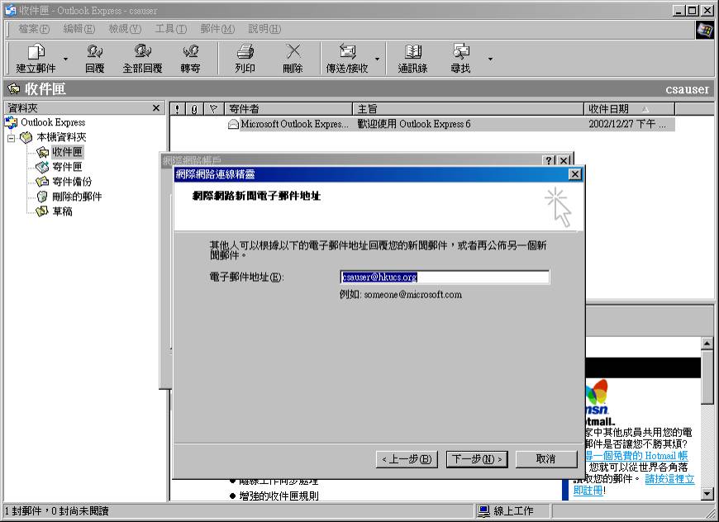Image resolution: width=719 pixels, height=522 pixels.
Task: Click the preview pane scrollbar up arrow
Action: 707,344
